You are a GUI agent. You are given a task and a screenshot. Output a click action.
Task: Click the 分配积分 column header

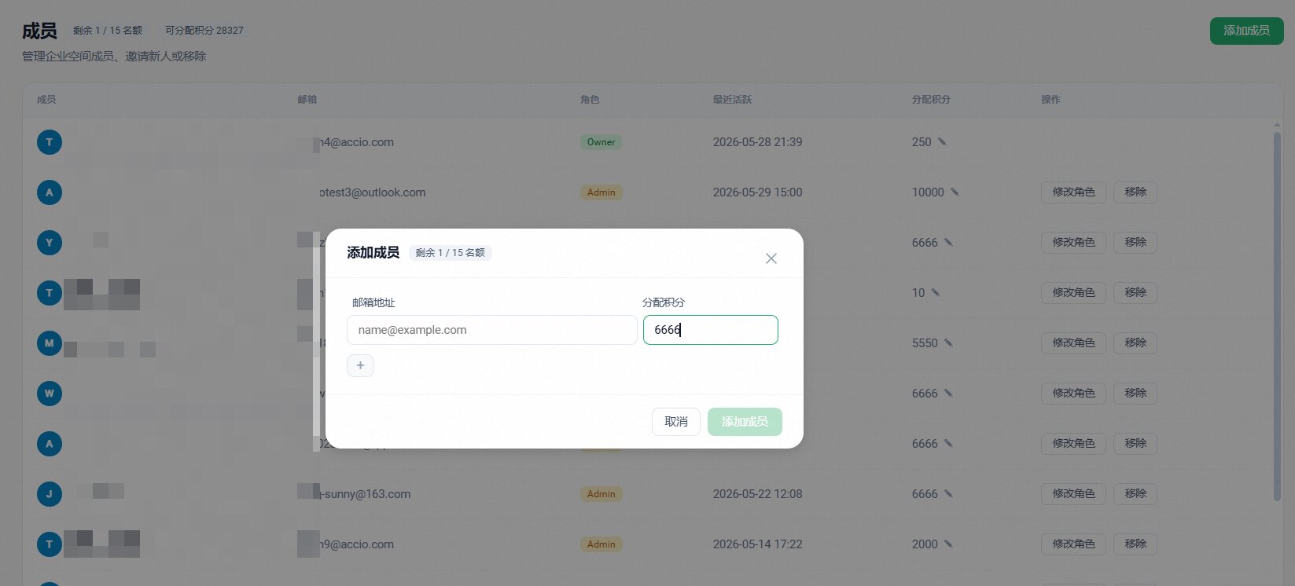[931, 100]
